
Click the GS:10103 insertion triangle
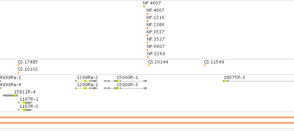19,73
